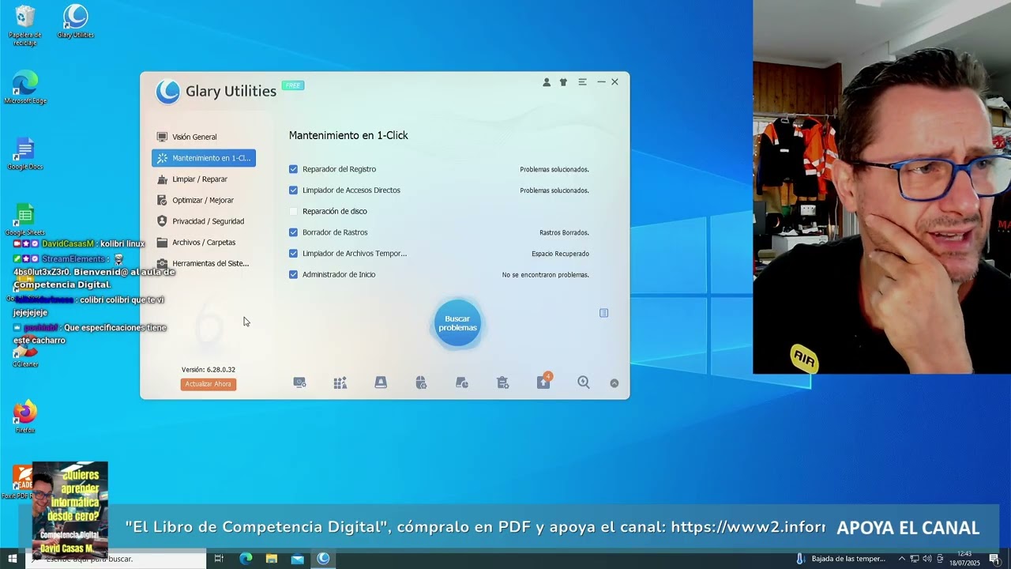1011x569 pixels.
Task: Click the Versión: 6.28.0.32 label
Action: [209, 370]
